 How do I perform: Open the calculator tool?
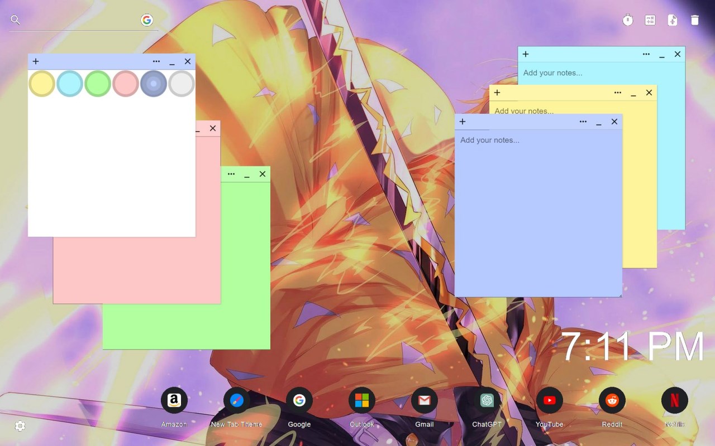(650, 20)
